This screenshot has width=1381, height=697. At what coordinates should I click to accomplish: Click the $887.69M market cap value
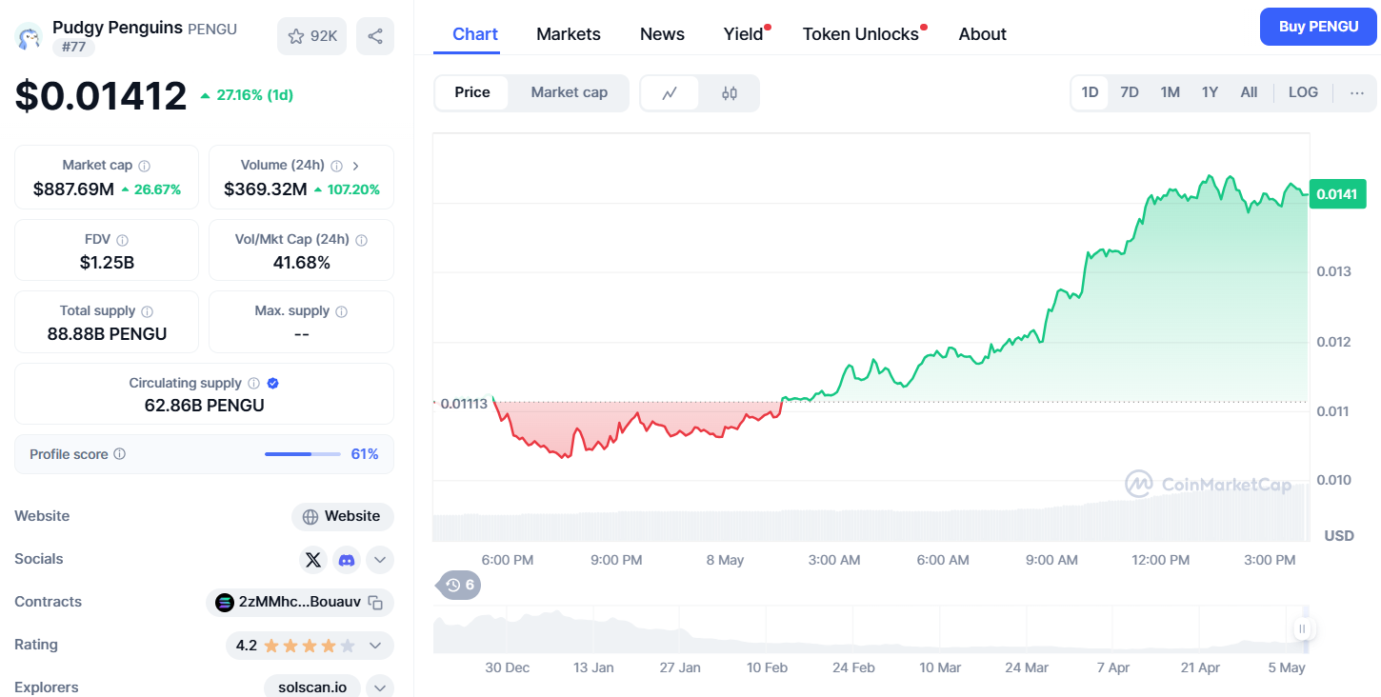73,189
